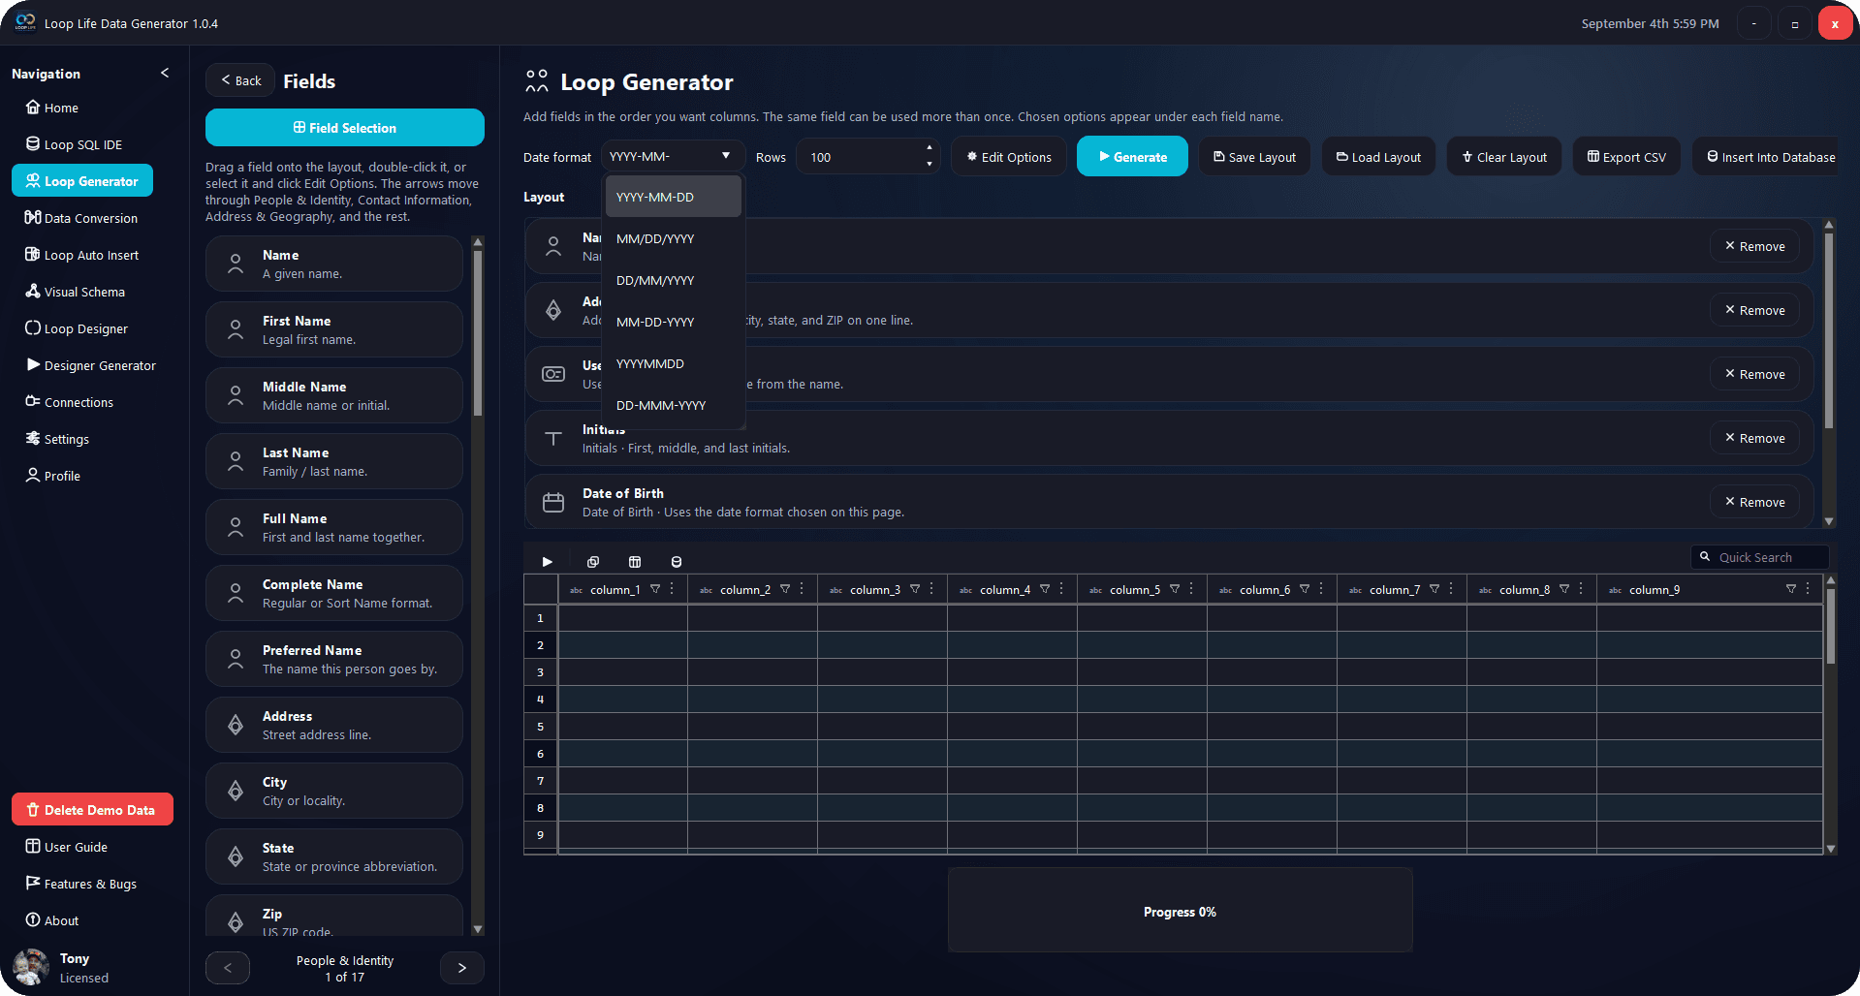Viewport: 1860px width, 996px height.
Task: Click the grid copy icon
Action: click(593, 561)
